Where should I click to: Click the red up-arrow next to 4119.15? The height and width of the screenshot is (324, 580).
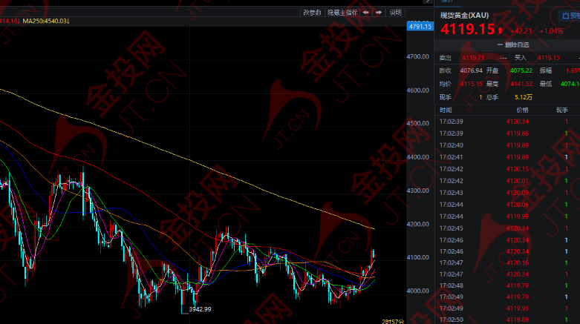tap(500, 30)
